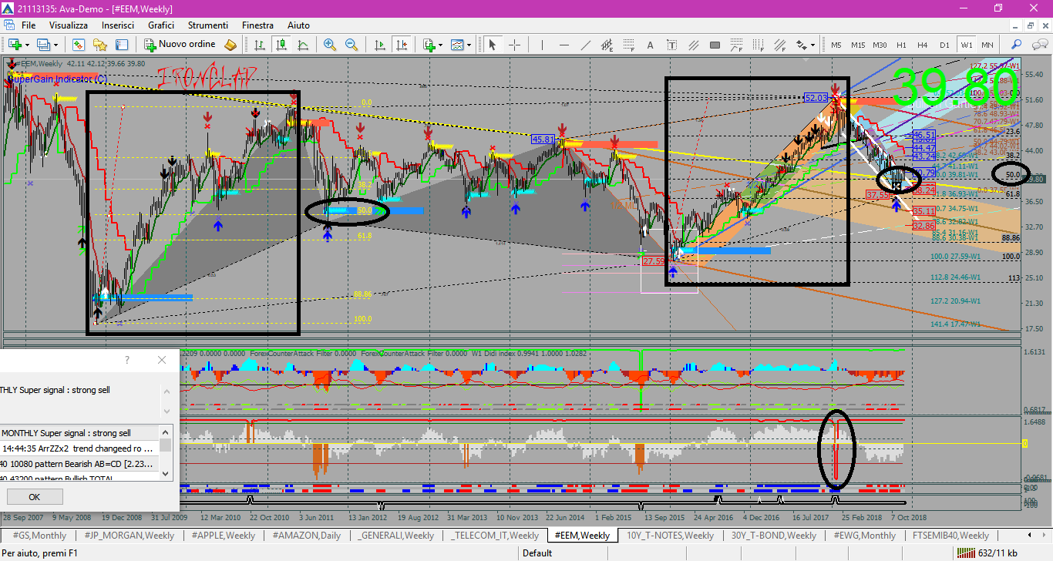Launch MetaEditor from the yellow book icon
The height and width of the screenshot is (561, 1053).
click(x=230, y=45)
